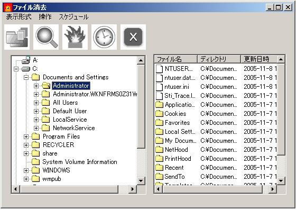Expand the All Users folder node
Viewport: 297px width, 210px height.
click(x=36, y=103)
